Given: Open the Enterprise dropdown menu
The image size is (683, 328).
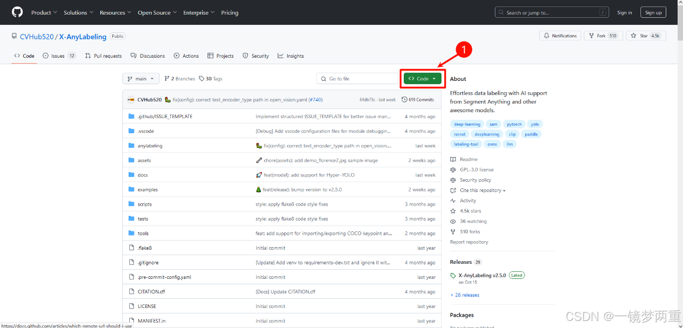Looking at the screenshot, I should pyautogui.click(x=198, y=12).
